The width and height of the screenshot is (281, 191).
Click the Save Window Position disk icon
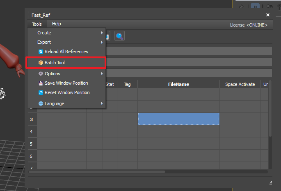(x=41, y=83)
